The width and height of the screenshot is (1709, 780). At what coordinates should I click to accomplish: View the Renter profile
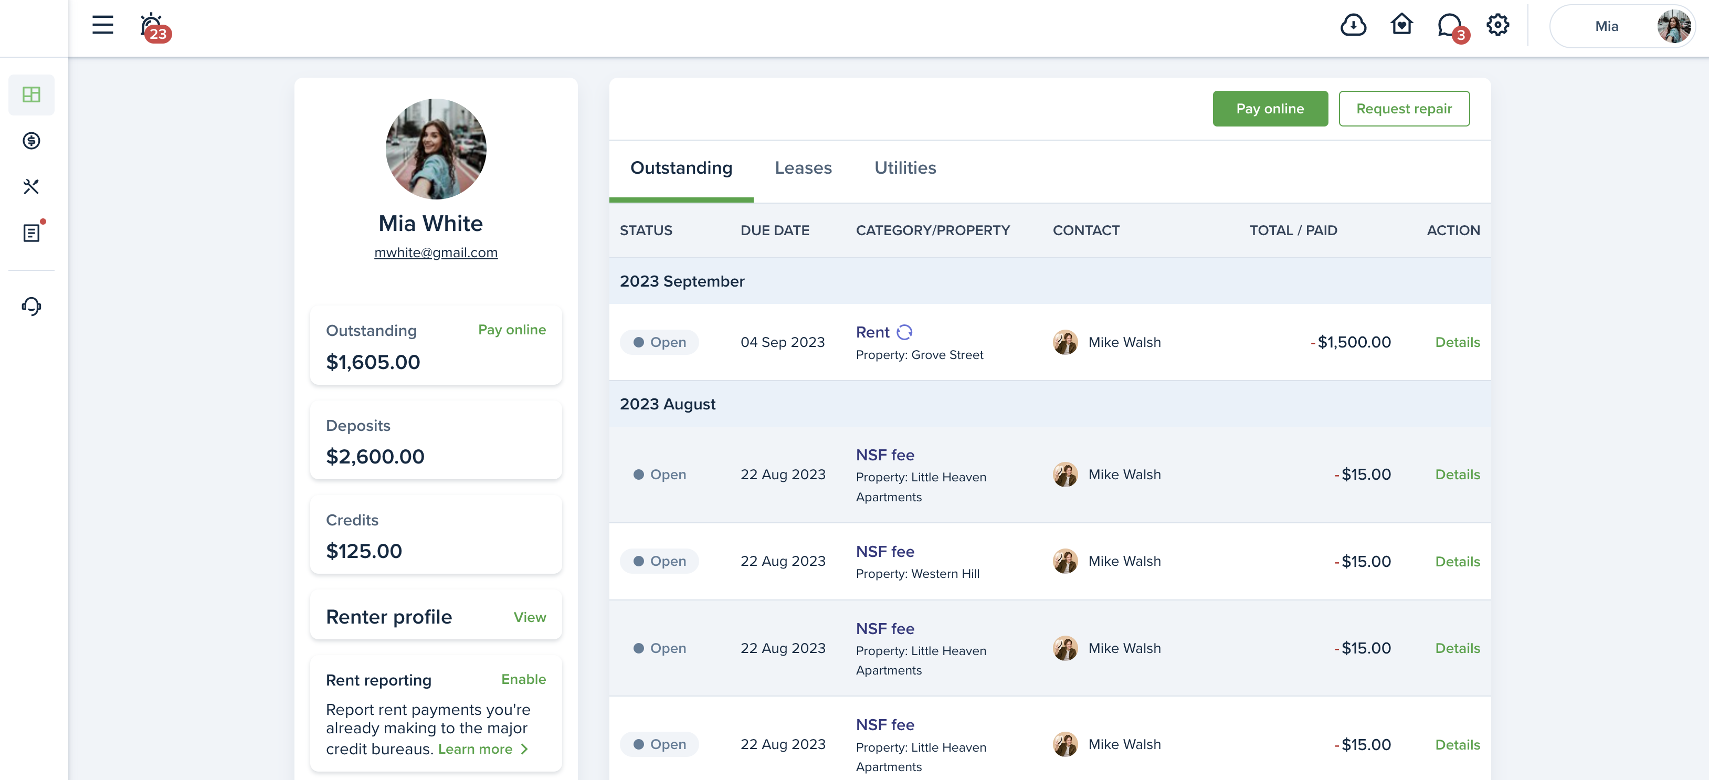pos(530,617)
